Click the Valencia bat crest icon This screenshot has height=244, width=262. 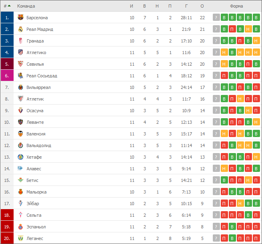pos(20,133)
